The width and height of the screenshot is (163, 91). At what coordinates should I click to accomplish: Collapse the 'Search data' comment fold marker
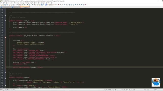click(x=5, y=72)
